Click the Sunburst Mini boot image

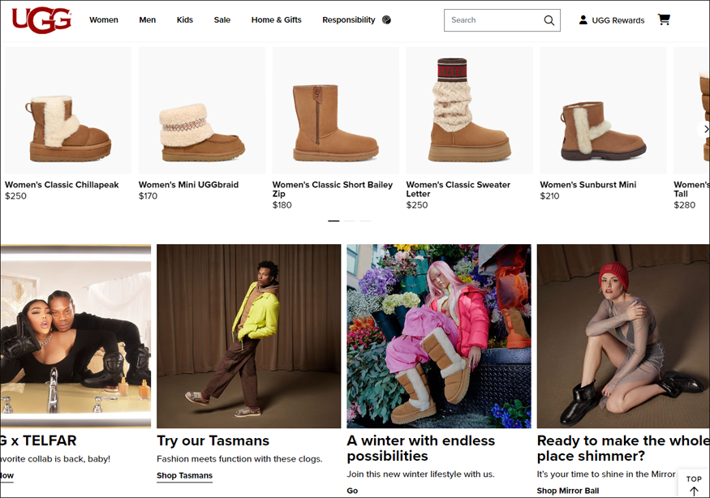[x=603, y=111]
